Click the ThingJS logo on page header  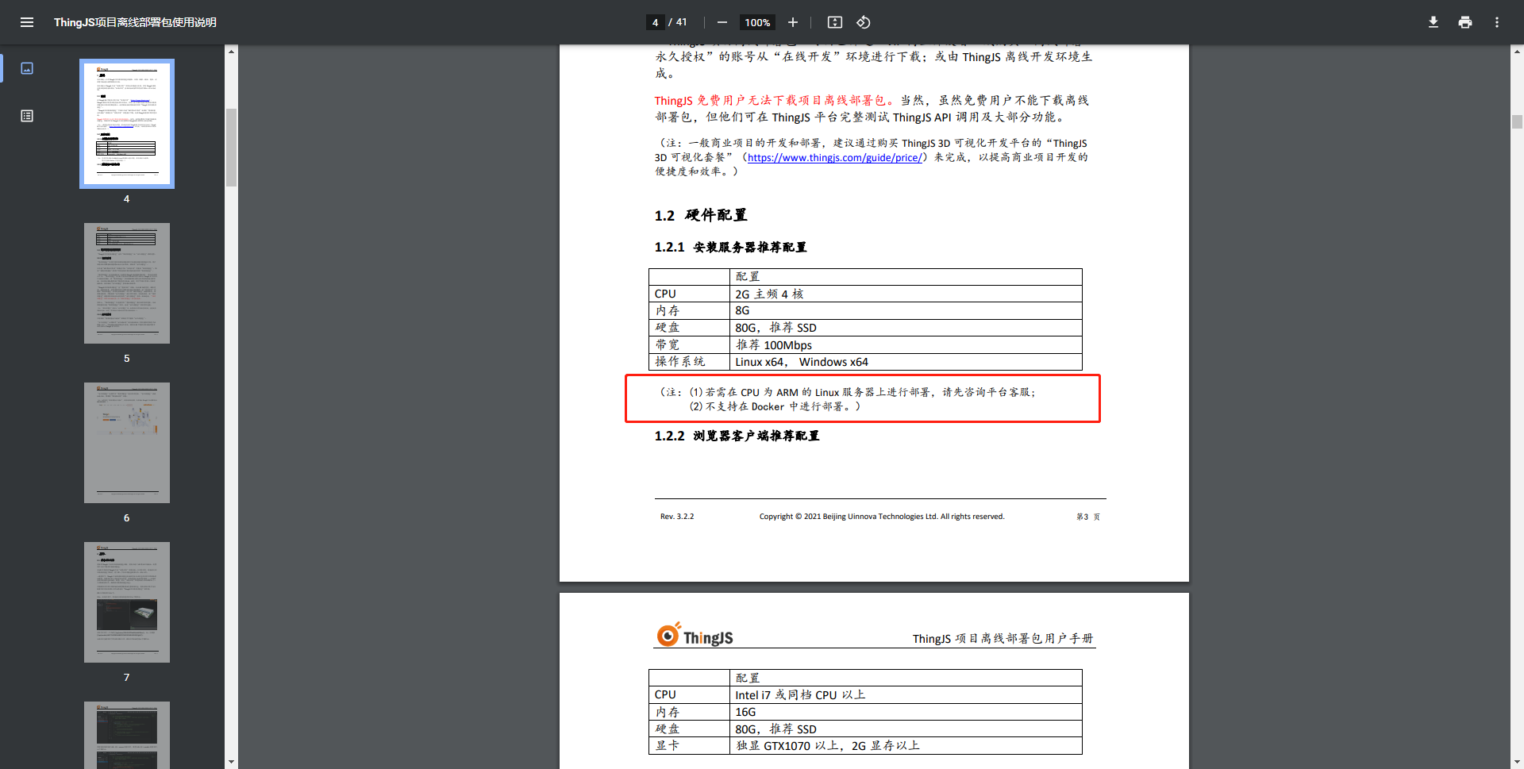[x=695, y=634]
